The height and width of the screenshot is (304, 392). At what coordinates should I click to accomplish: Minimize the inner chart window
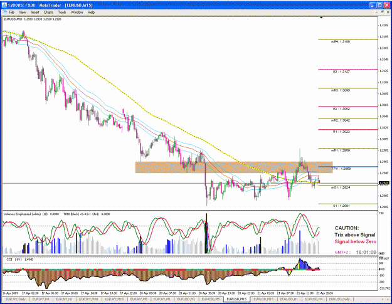[x=377, y=12]
